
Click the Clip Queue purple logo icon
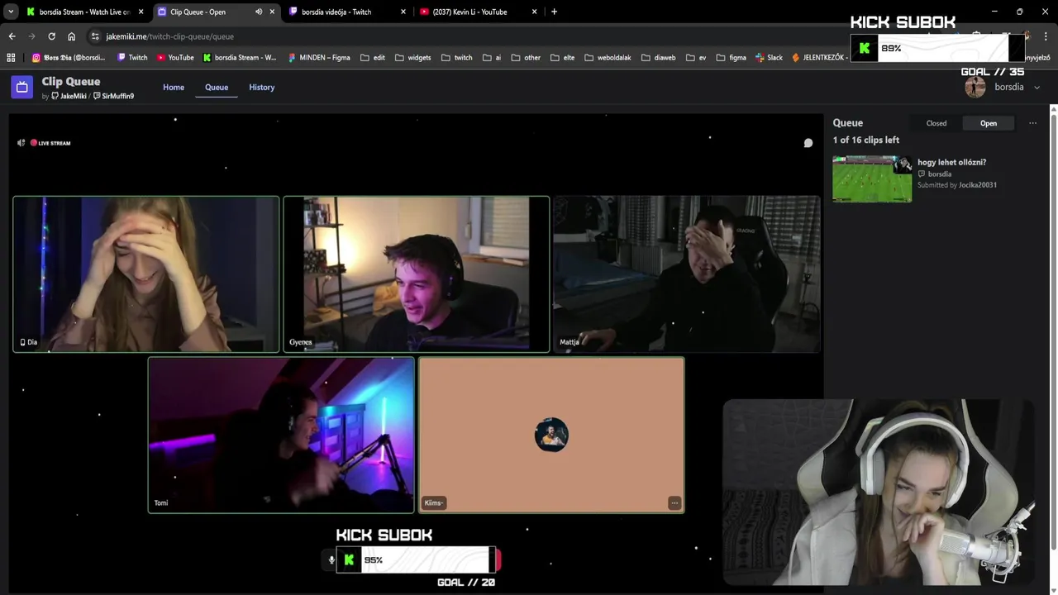click(x=21, y=87)
